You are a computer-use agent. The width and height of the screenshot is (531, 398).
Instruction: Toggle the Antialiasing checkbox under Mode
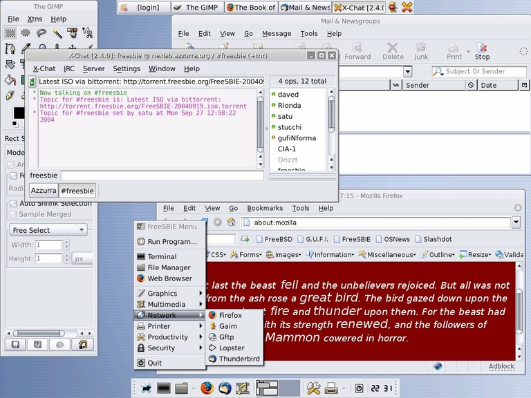pyautogui.click(x=11, y=164)
